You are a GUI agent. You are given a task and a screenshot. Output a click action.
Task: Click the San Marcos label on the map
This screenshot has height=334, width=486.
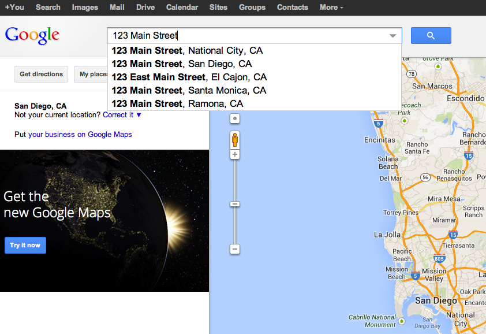point(432,86)
